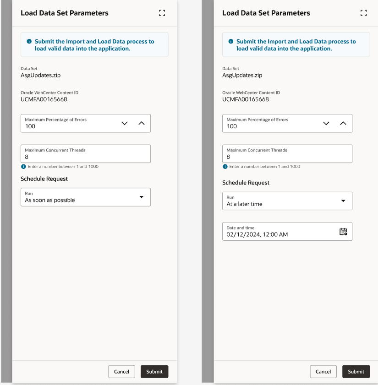
Task: Open the date picker calendar icon
Action: click(x=343, y=231)
